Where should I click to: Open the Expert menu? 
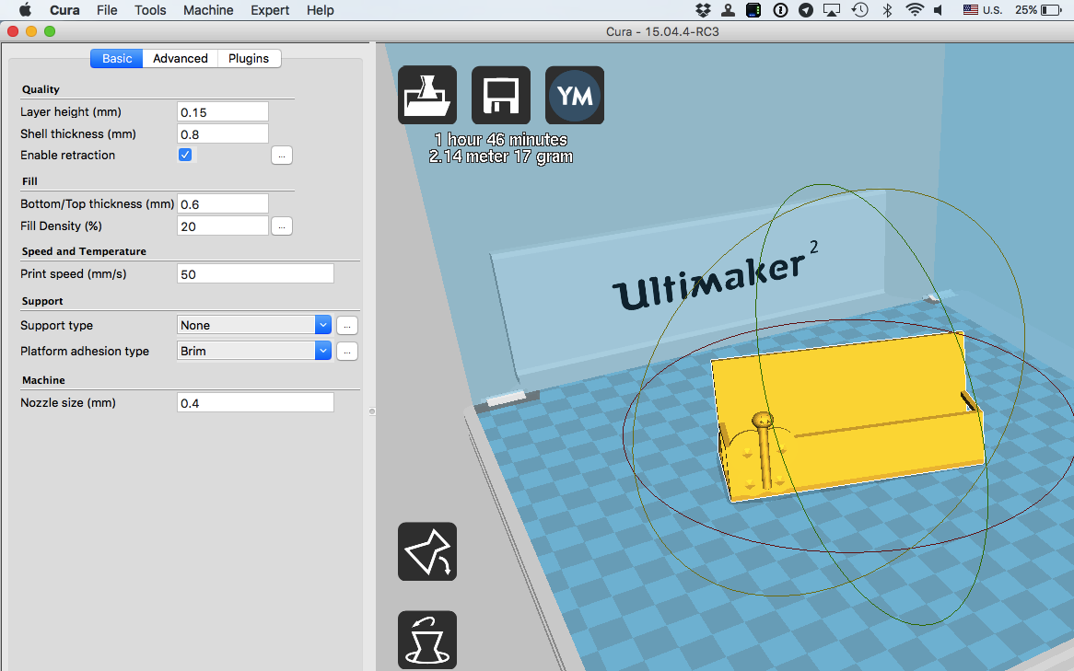pyautogui.click(x=270, y=10)
